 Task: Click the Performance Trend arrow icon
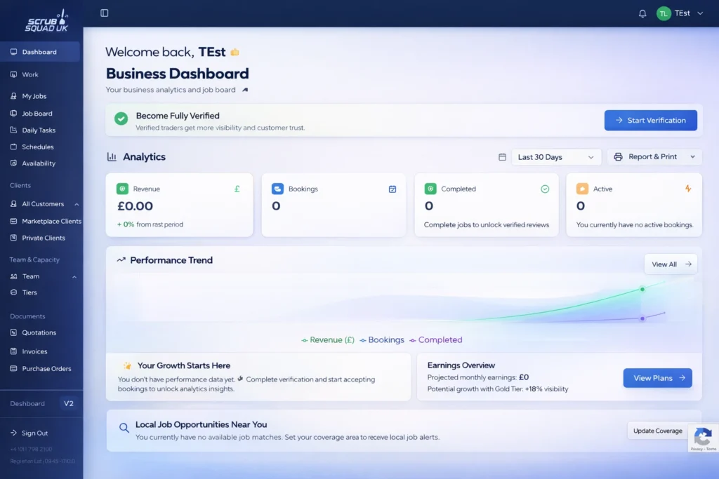(x=121, y=259)
